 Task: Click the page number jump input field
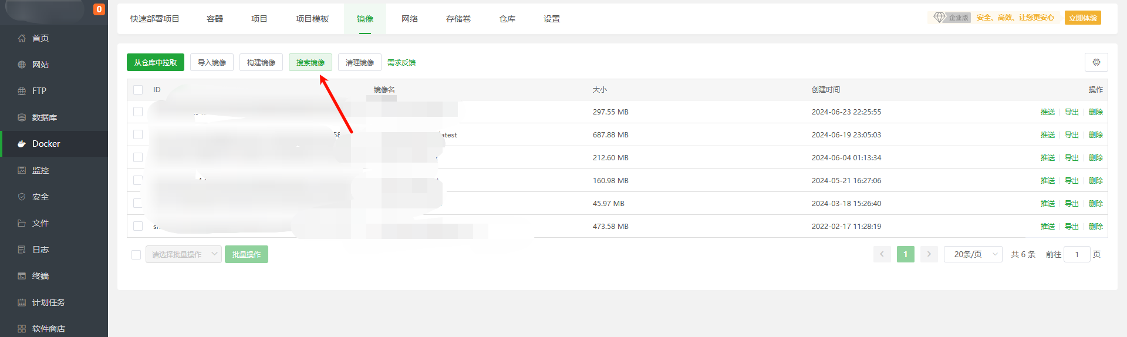[1077, 254]
